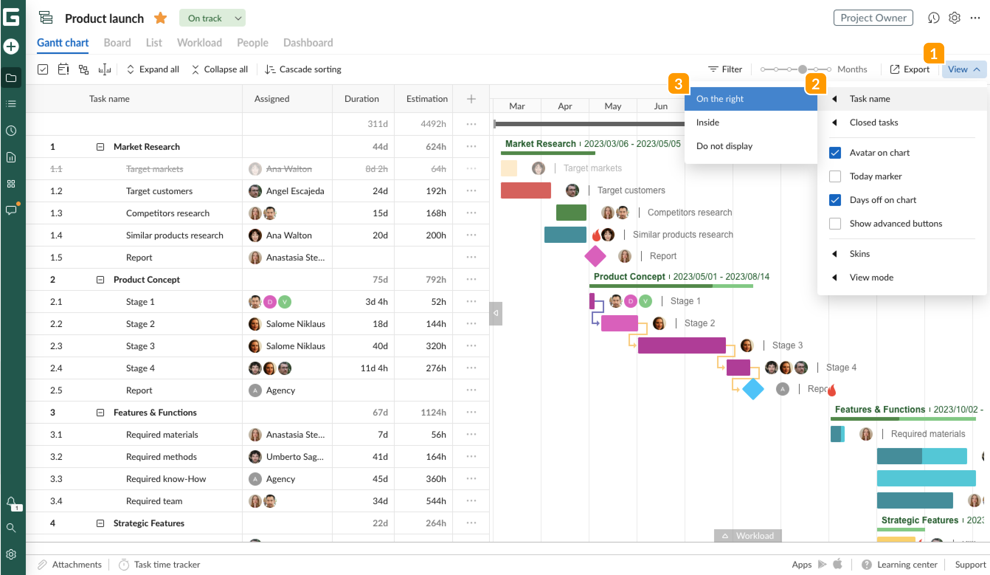
Task: Open the search icon in sidebar
Action: click(x=11, y=528)
